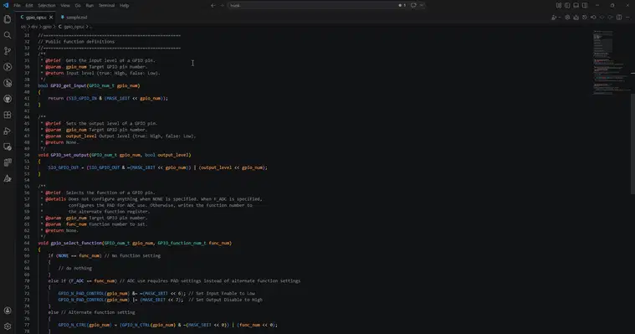Select the src breadcrumb
635x334 pixels.
[x=23, y=27]
